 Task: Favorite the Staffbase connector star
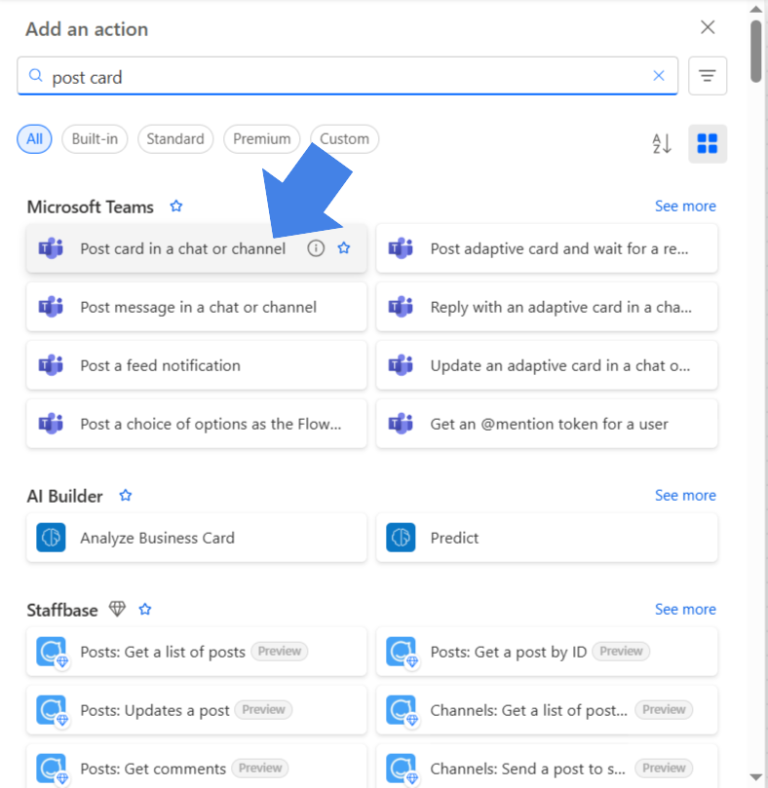coord(145,609)
